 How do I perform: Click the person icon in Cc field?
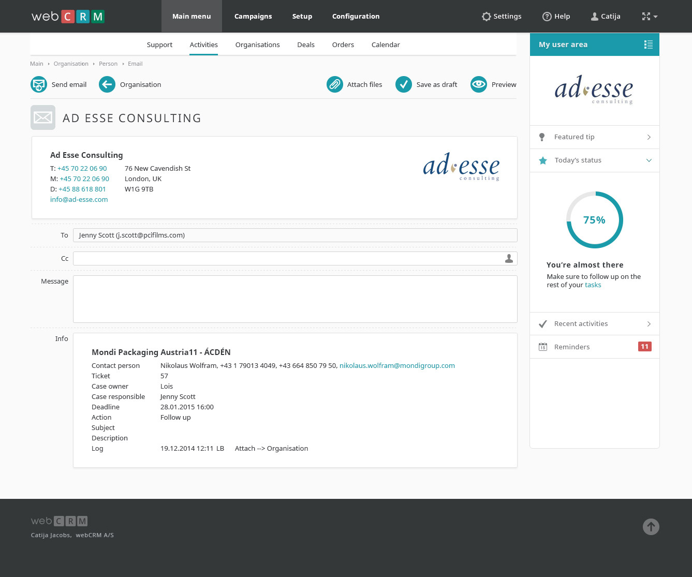[x=509, y=258]
